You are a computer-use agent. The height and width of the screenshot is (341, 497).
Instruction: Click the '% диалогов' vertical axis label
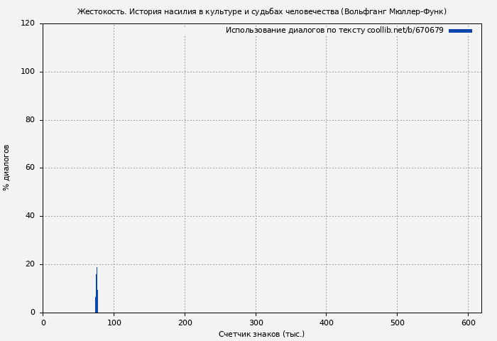(6, 168)
